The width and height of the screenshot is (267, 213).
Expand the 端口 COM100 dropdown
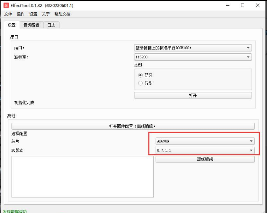tap(193, 48)
